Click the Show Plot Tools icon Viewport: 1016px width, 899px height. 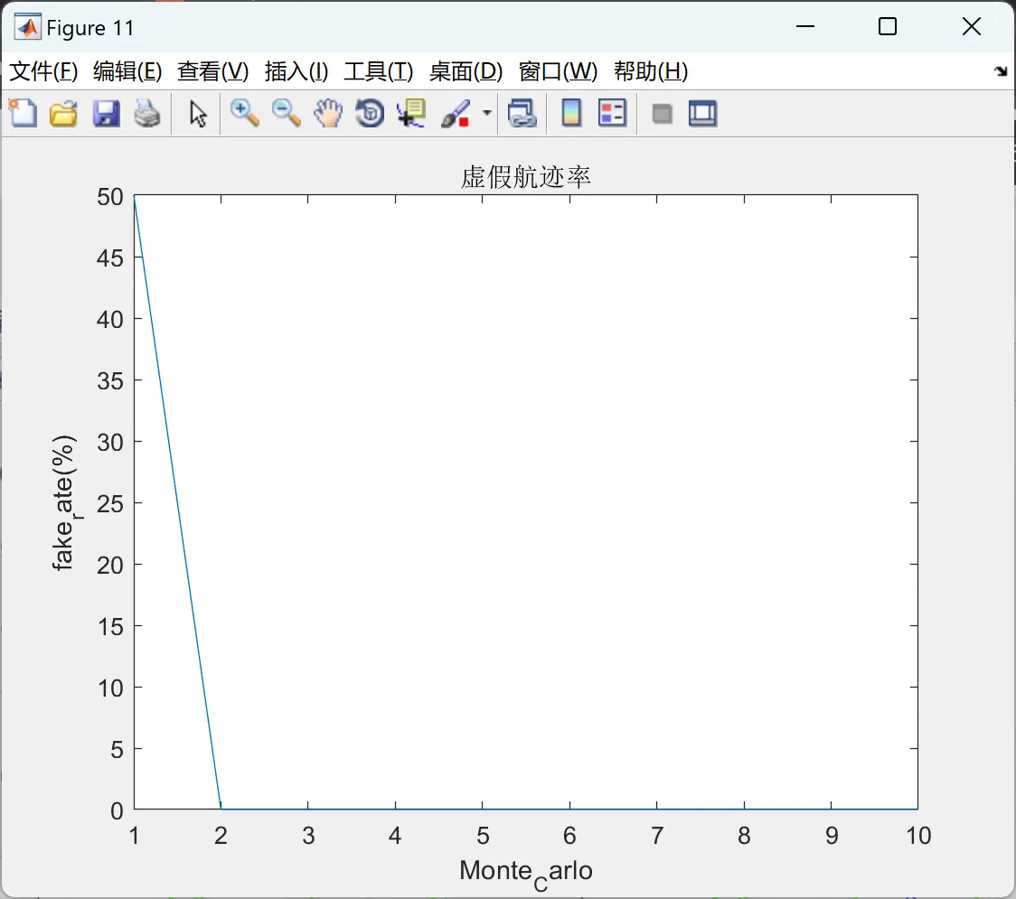[x=702, y=113]
